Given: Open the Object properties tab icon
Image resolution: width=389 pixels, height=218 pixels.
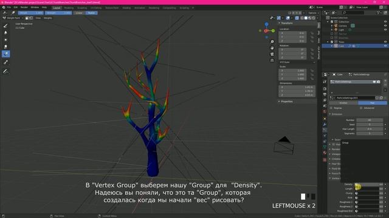Looking at the screenshot, I should (x=325, y=119).
